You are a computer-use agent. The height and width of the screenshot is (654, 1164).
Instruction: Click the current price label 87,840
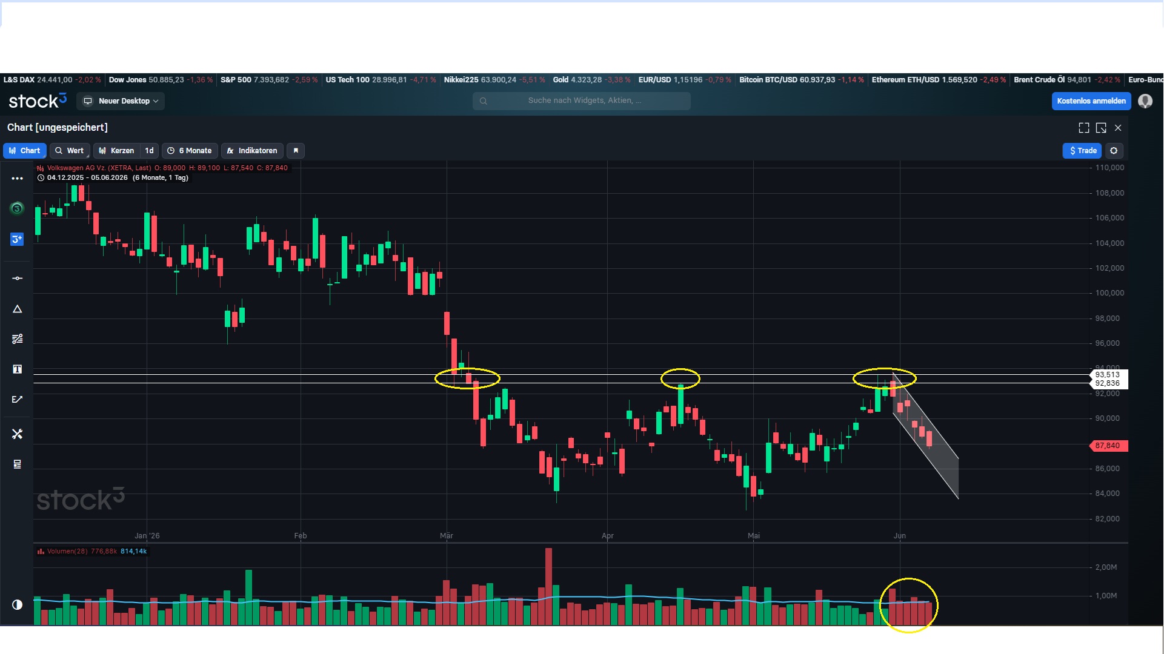(1108, 446)
